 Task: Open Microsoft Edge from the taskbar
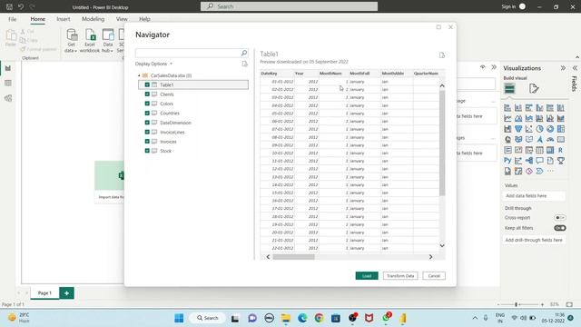click(x=302, y=318)
